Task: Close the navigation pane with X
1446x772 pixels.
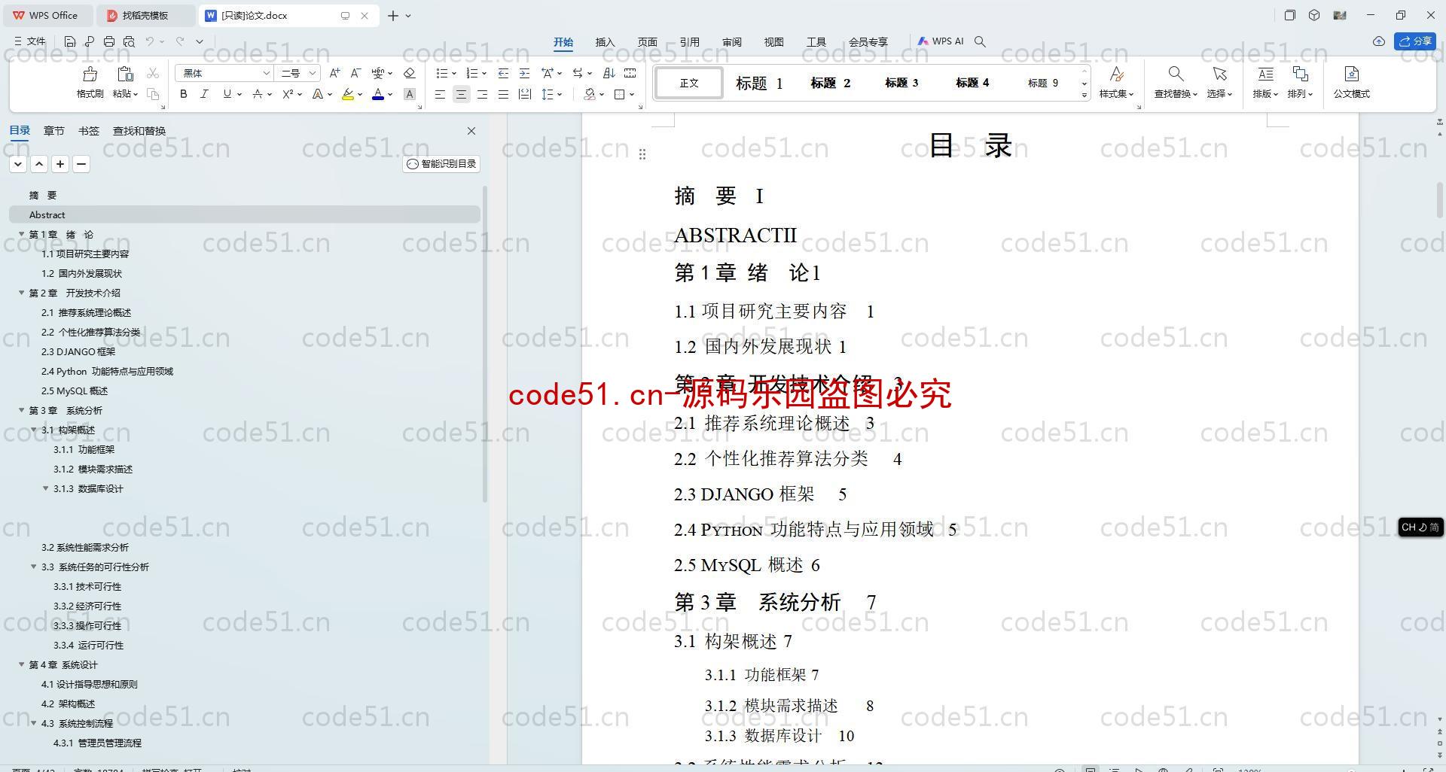Action: (x=471, y=131)
